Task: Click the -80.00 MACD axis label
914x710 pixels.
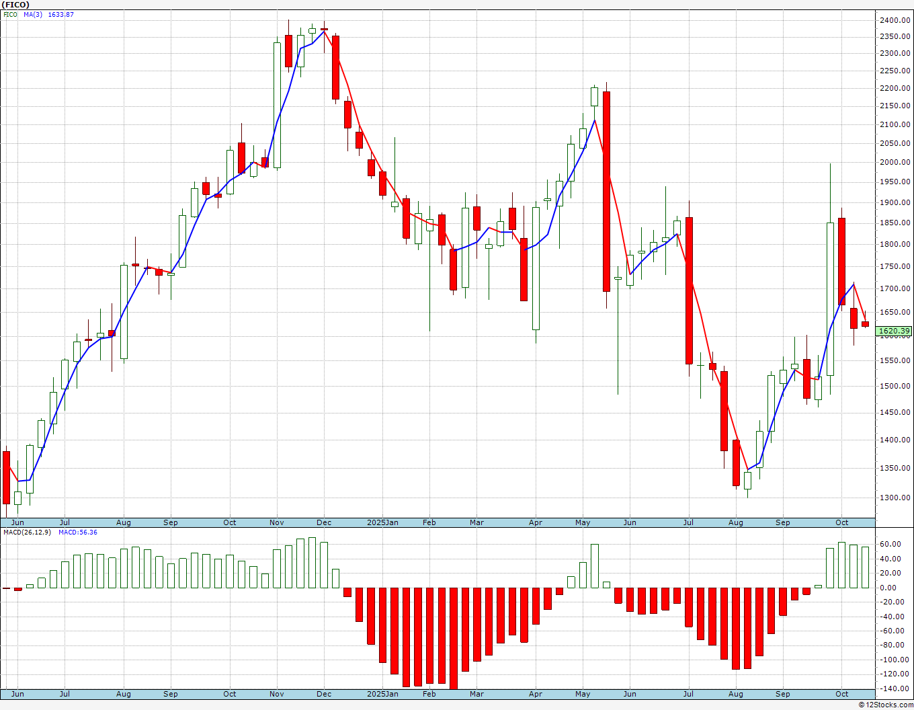Action: click(x=890, y=645)
